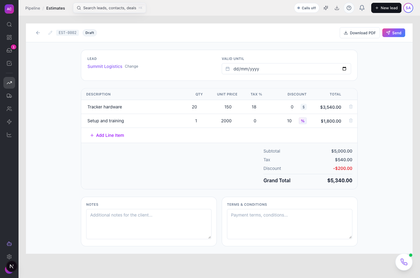420x278 pixels.
Task: Go to Estimates breadcrumb
Action: coord(56,8)
